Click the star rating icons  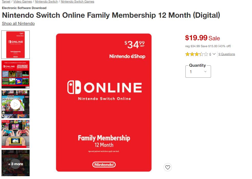[x=197, y=54]
